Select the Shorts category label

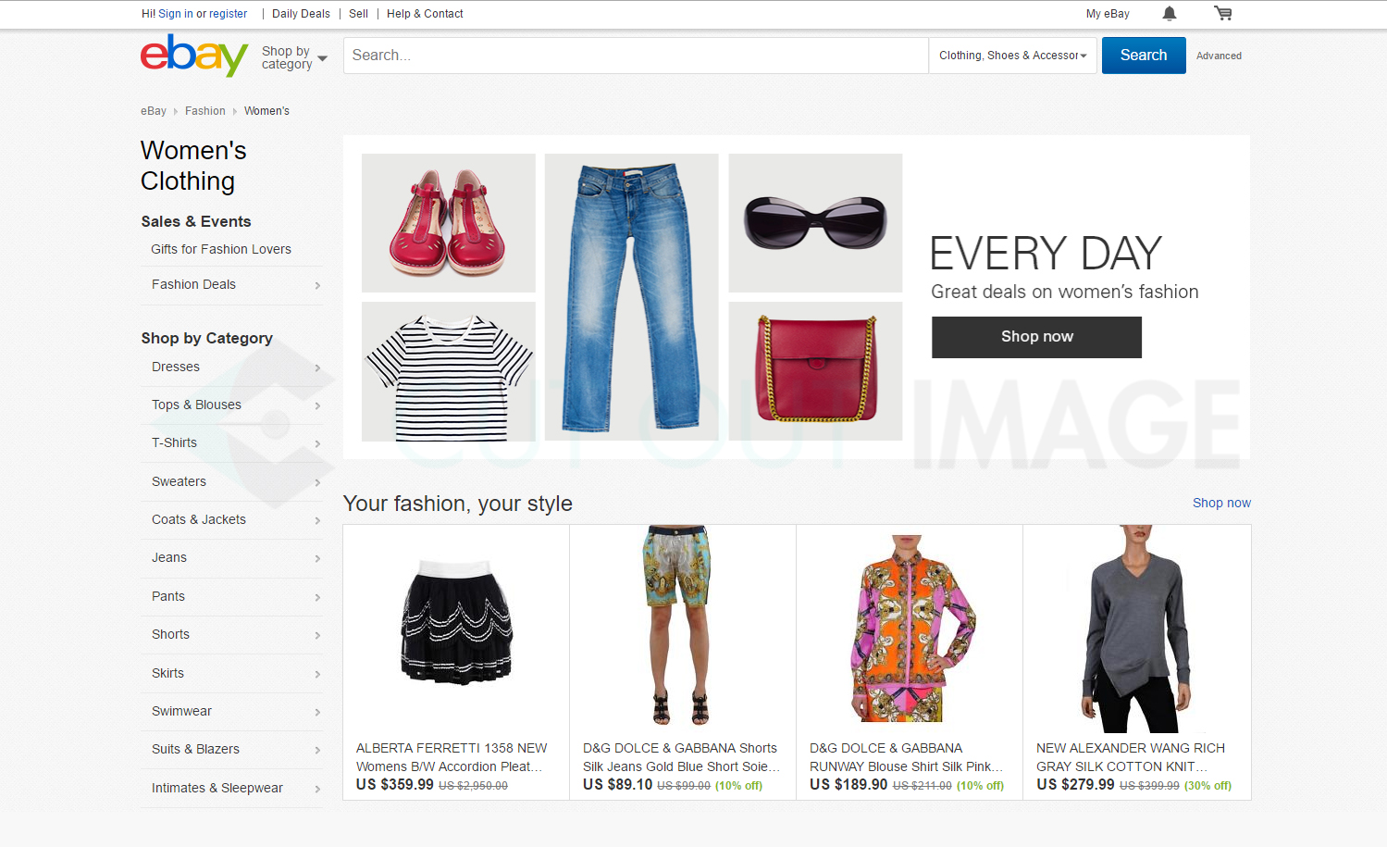(170, 634)
